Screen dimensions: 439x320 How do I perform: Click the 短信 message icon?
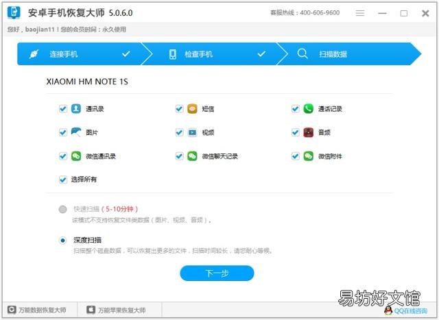click(192, 108)
